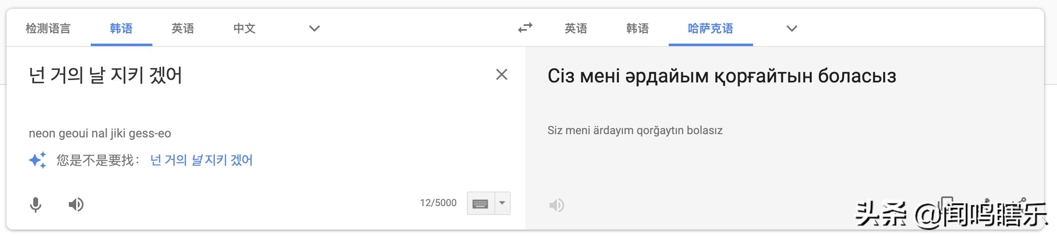Switch source language to 中文
The image size is (1057, 236).
pyautogui.click(x=244, y=28)
